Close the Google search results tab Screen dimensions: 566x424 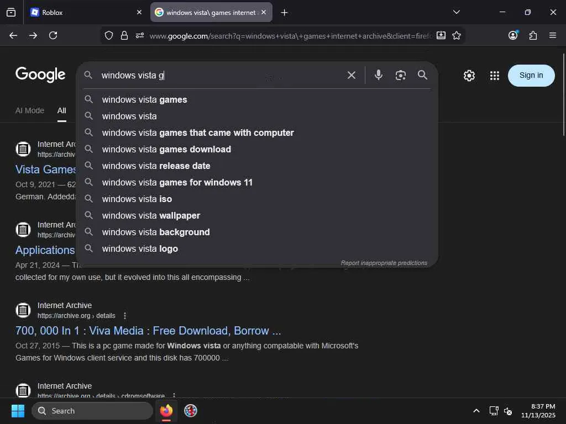pyautogui.click(x=264, y=12)
